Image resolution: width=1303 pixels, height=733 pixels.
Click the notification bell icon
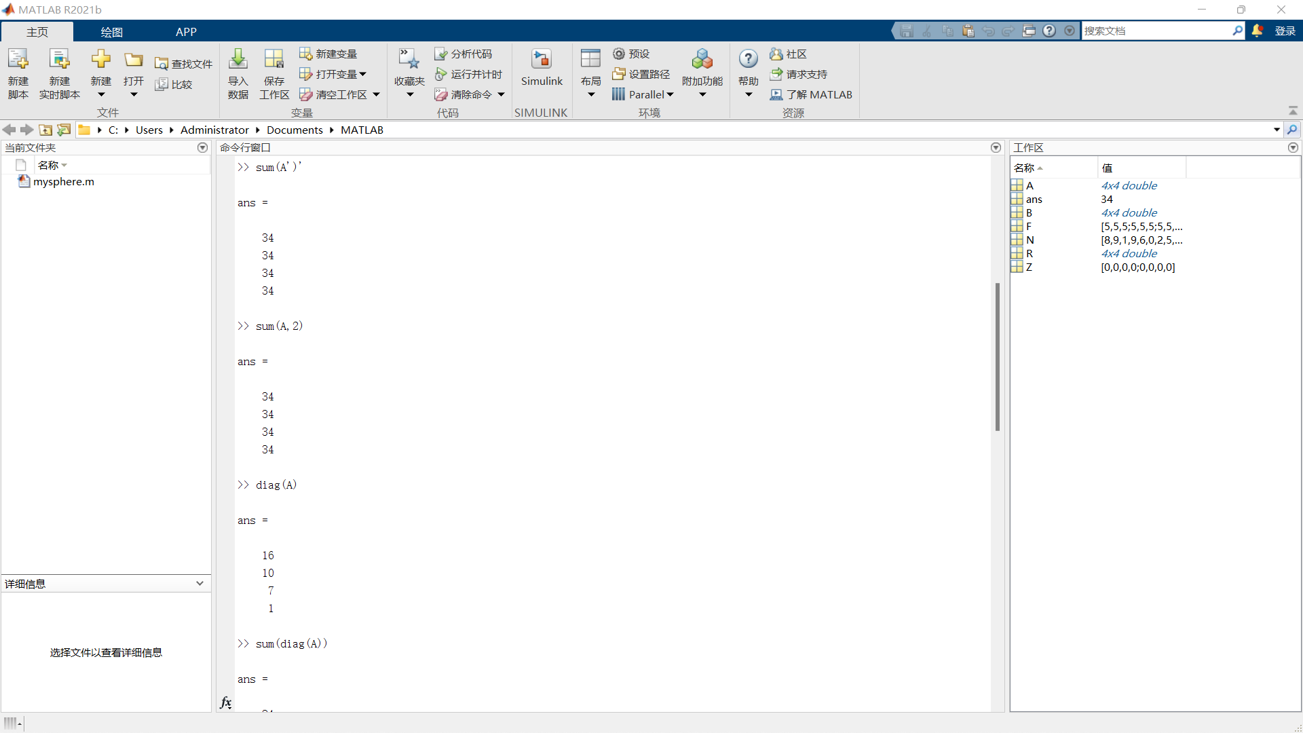coord(1257,31)
